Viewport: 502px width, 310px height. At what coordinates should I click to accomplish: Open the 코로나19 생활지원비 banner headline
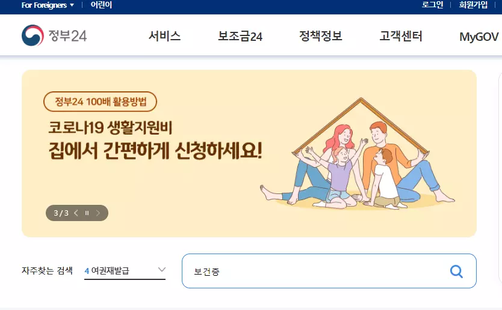pos(111,127)
